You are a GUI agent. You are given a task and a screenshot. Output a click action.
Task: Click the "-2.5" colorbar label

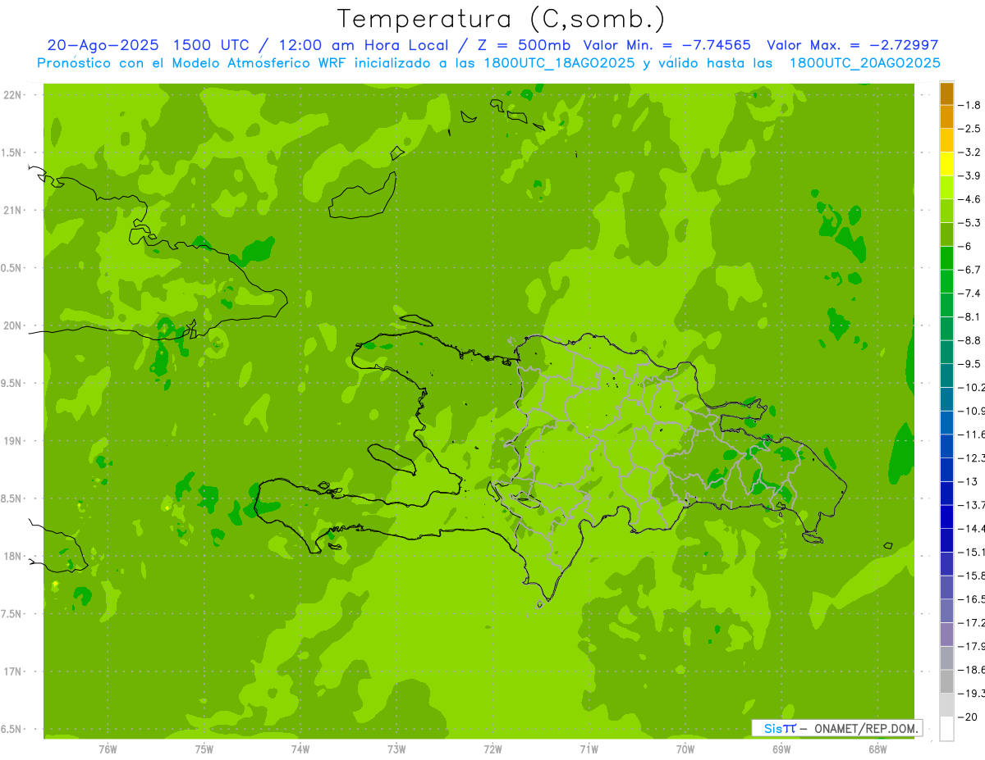tap(970, 129)
